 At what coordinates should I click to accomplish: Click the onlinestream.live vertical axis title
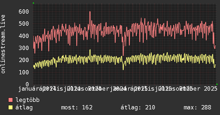(3, 44)
